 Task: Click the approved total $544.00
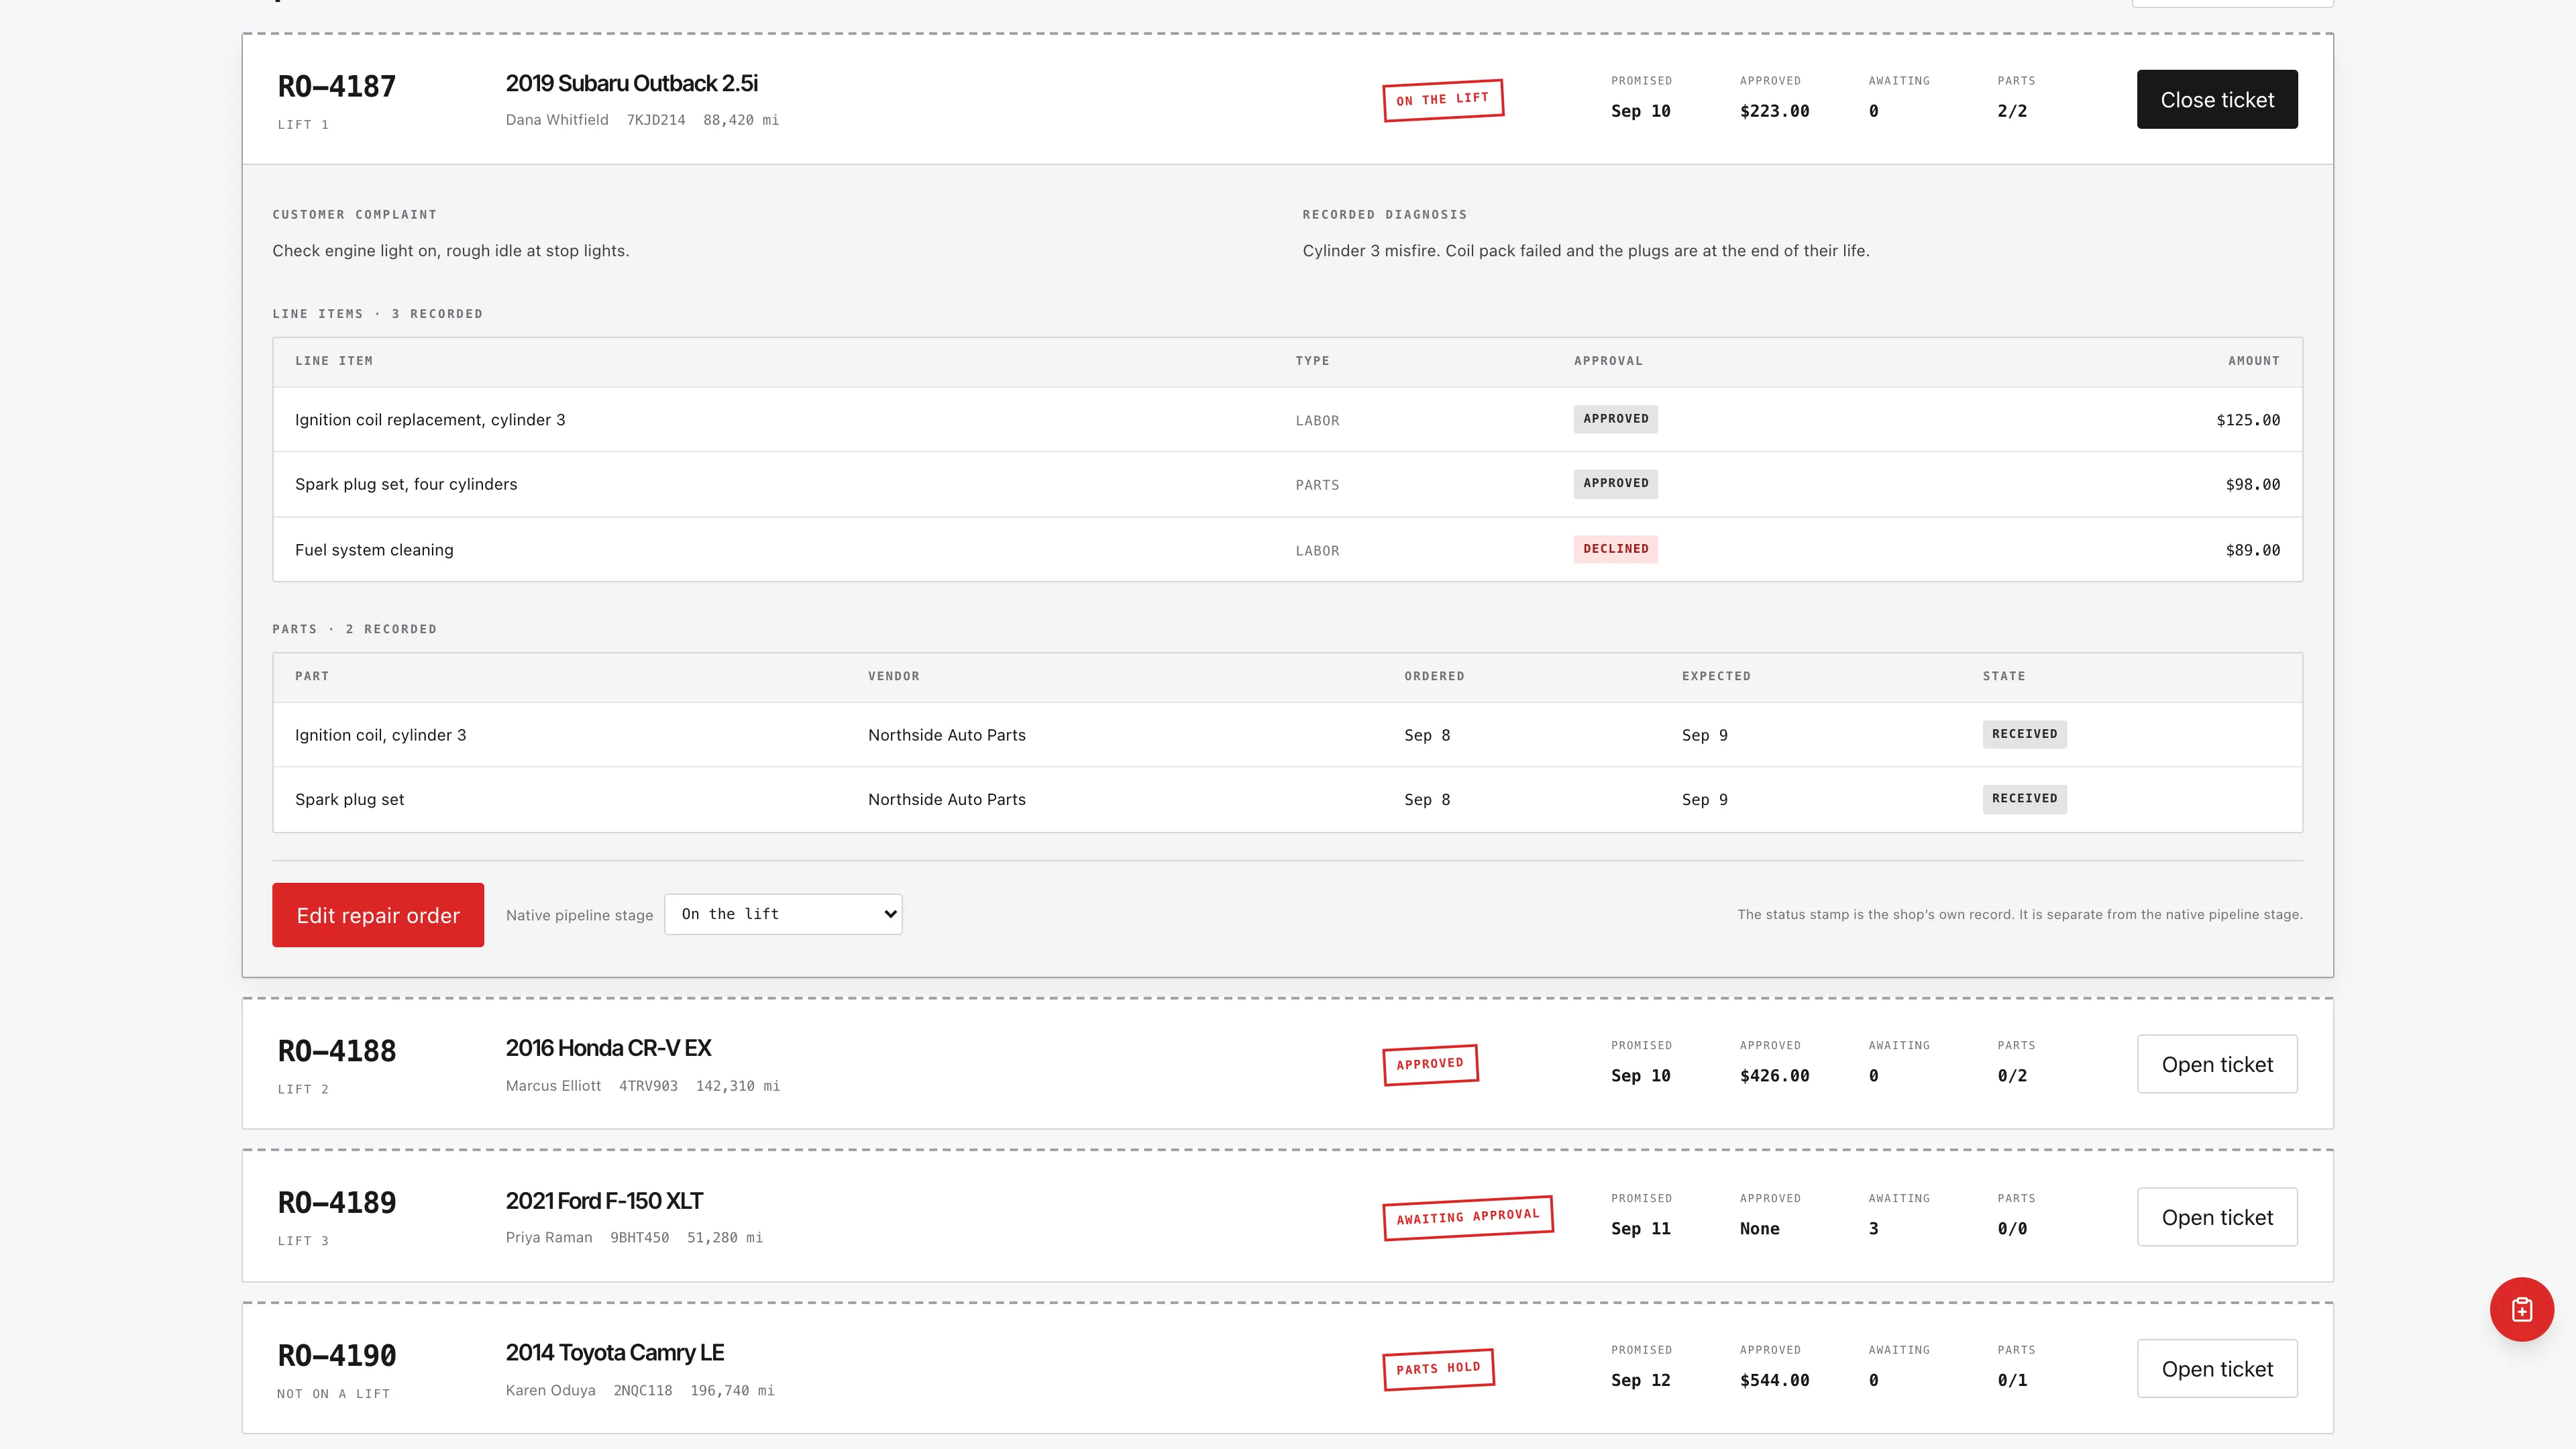(x=1774, y=1380)
